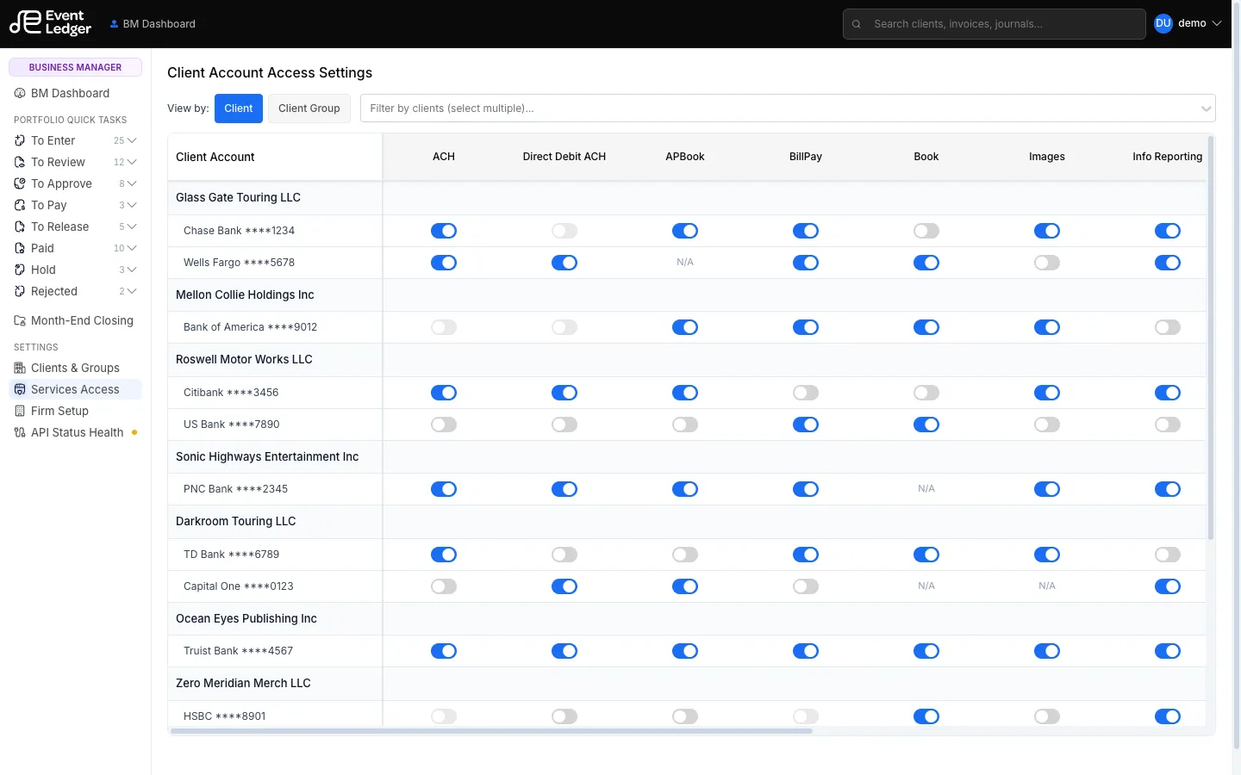Click Sonic Highways Entertainment Inc row
Viewport: 1241px width, 775px height.
coord(688,457)
